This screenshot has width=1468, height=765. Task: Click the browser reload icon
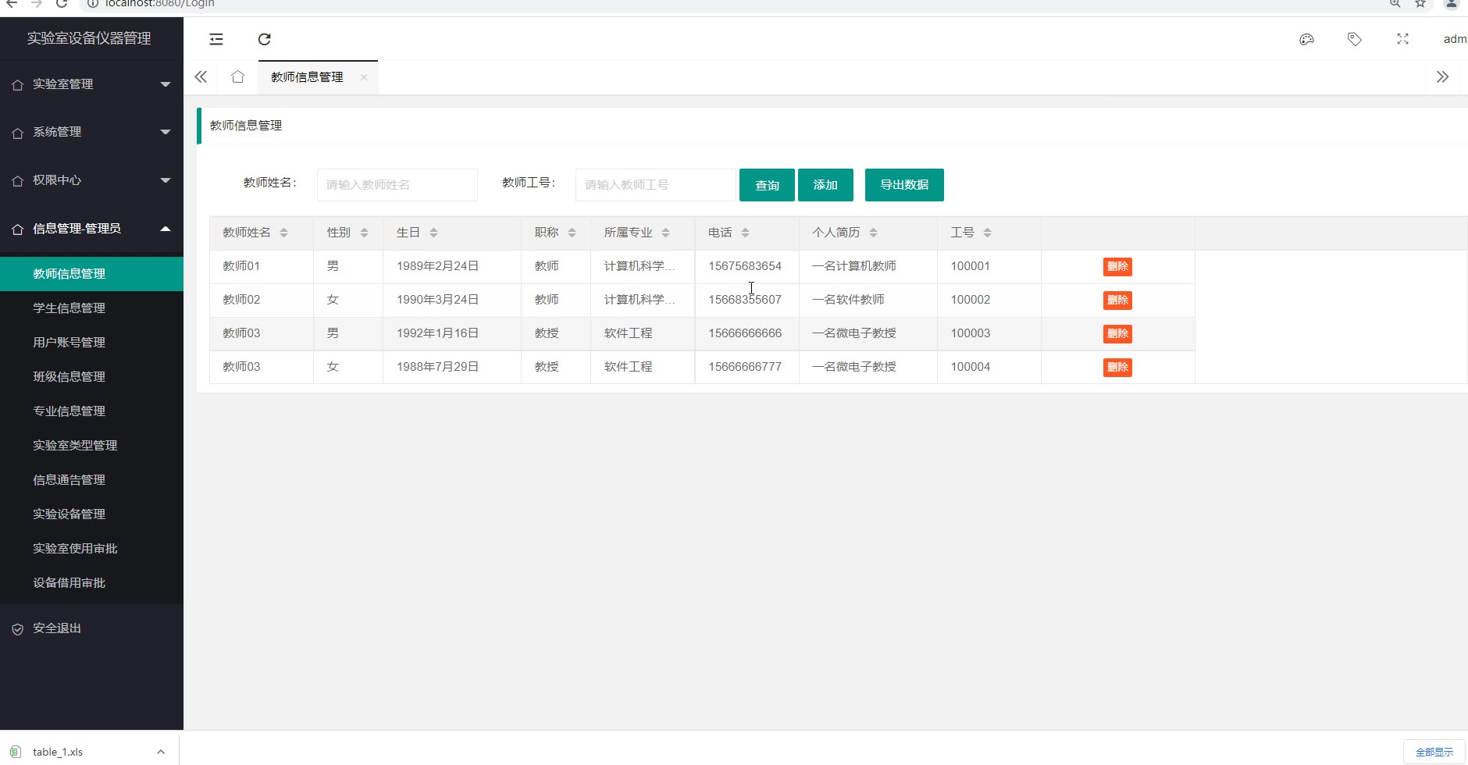coord(62,3)
